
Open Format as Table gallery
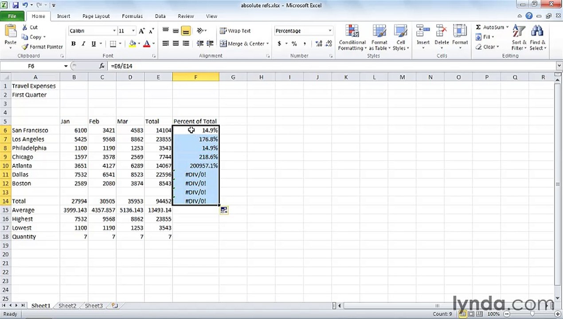(379, 38)
